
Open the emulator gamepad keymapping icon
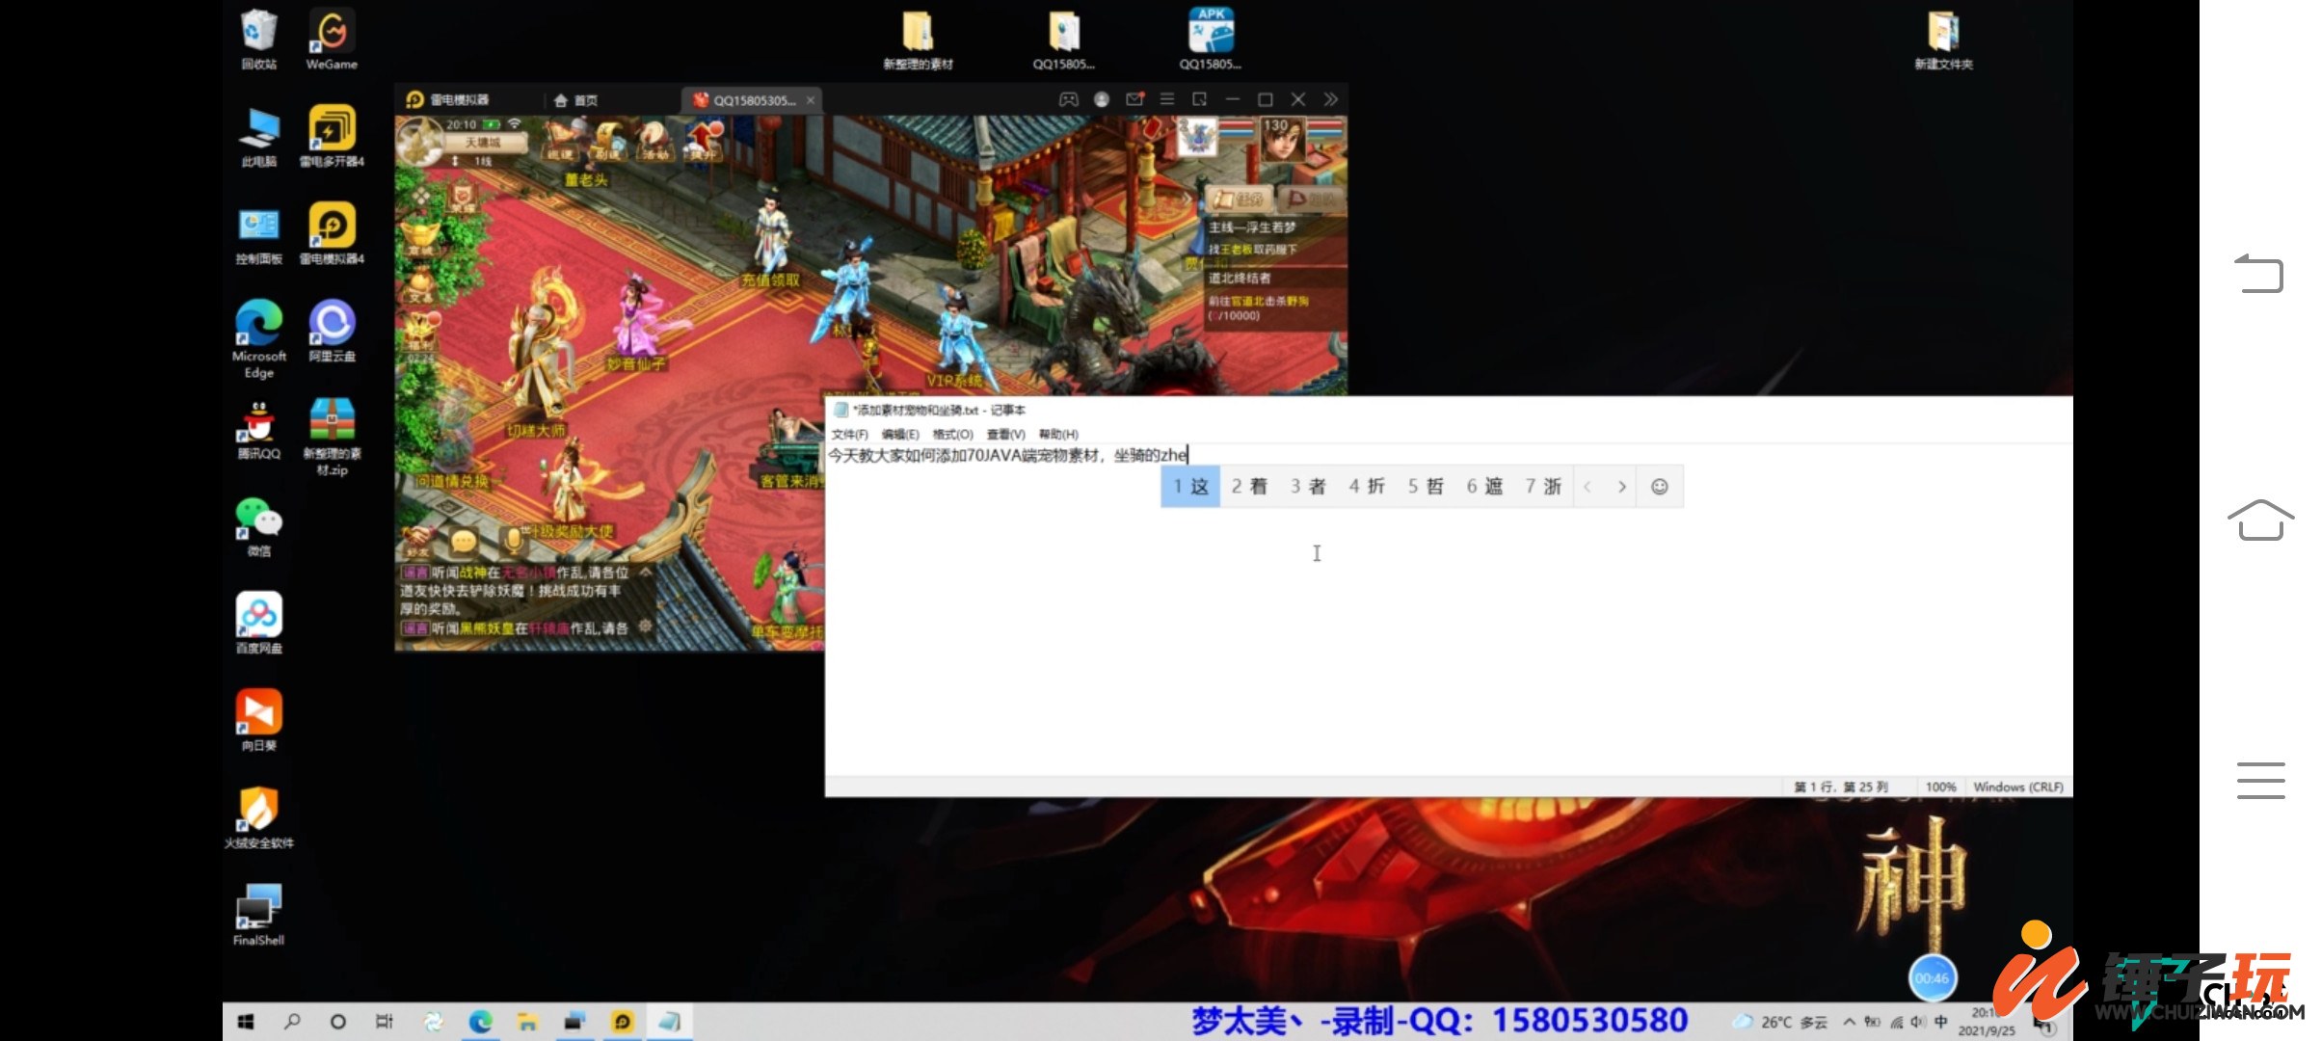pos(1068,99)
